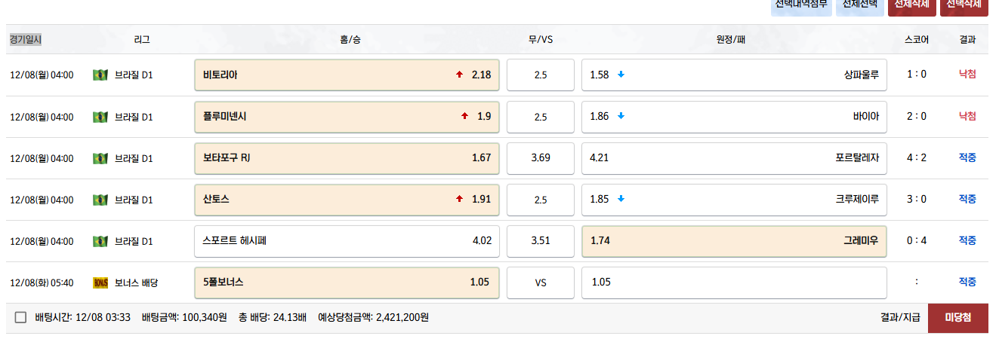
Task: Toggle the bet slip checkbox beside 배팅시간
Action: 20,318
